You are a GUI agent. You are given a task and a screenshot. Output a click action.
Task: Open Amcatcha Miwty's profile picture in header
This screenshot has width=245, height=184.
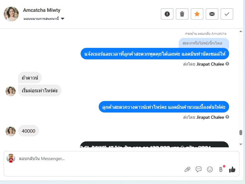pos(11,14)
